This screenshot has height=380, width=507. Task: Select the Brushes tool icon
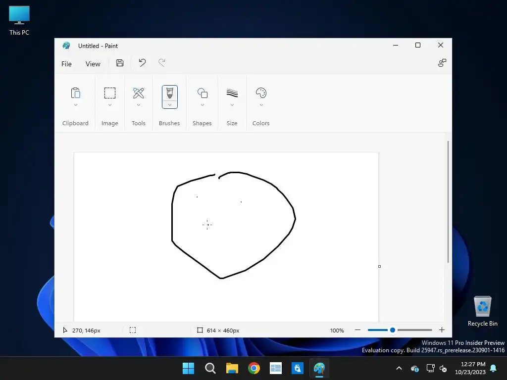tap(170, 93)
